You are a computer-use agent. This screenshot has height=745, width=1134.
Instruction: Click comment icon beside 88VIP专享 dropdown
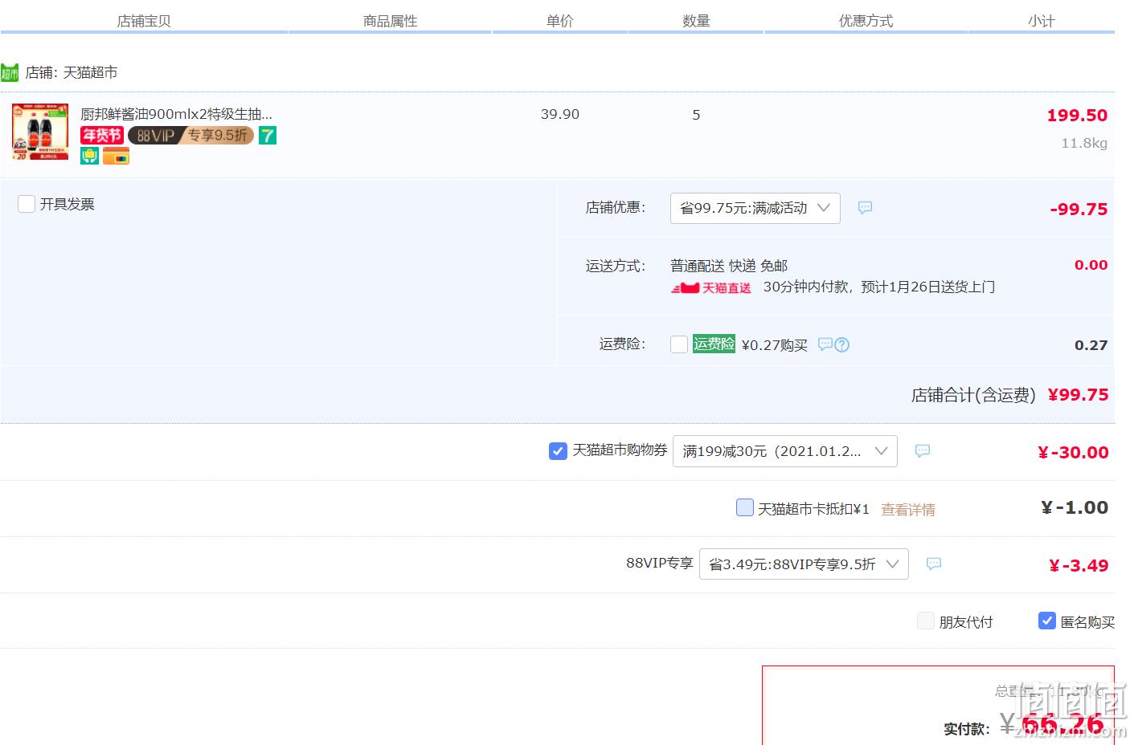click(x=934, y=564)
